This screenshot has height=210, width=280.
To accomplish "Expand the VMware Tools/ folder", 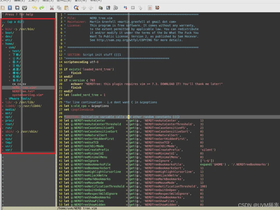I will [x=20, y=99].
